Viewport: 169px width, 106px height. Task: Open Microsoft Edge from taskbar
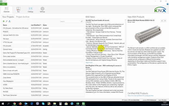point(32,104)
